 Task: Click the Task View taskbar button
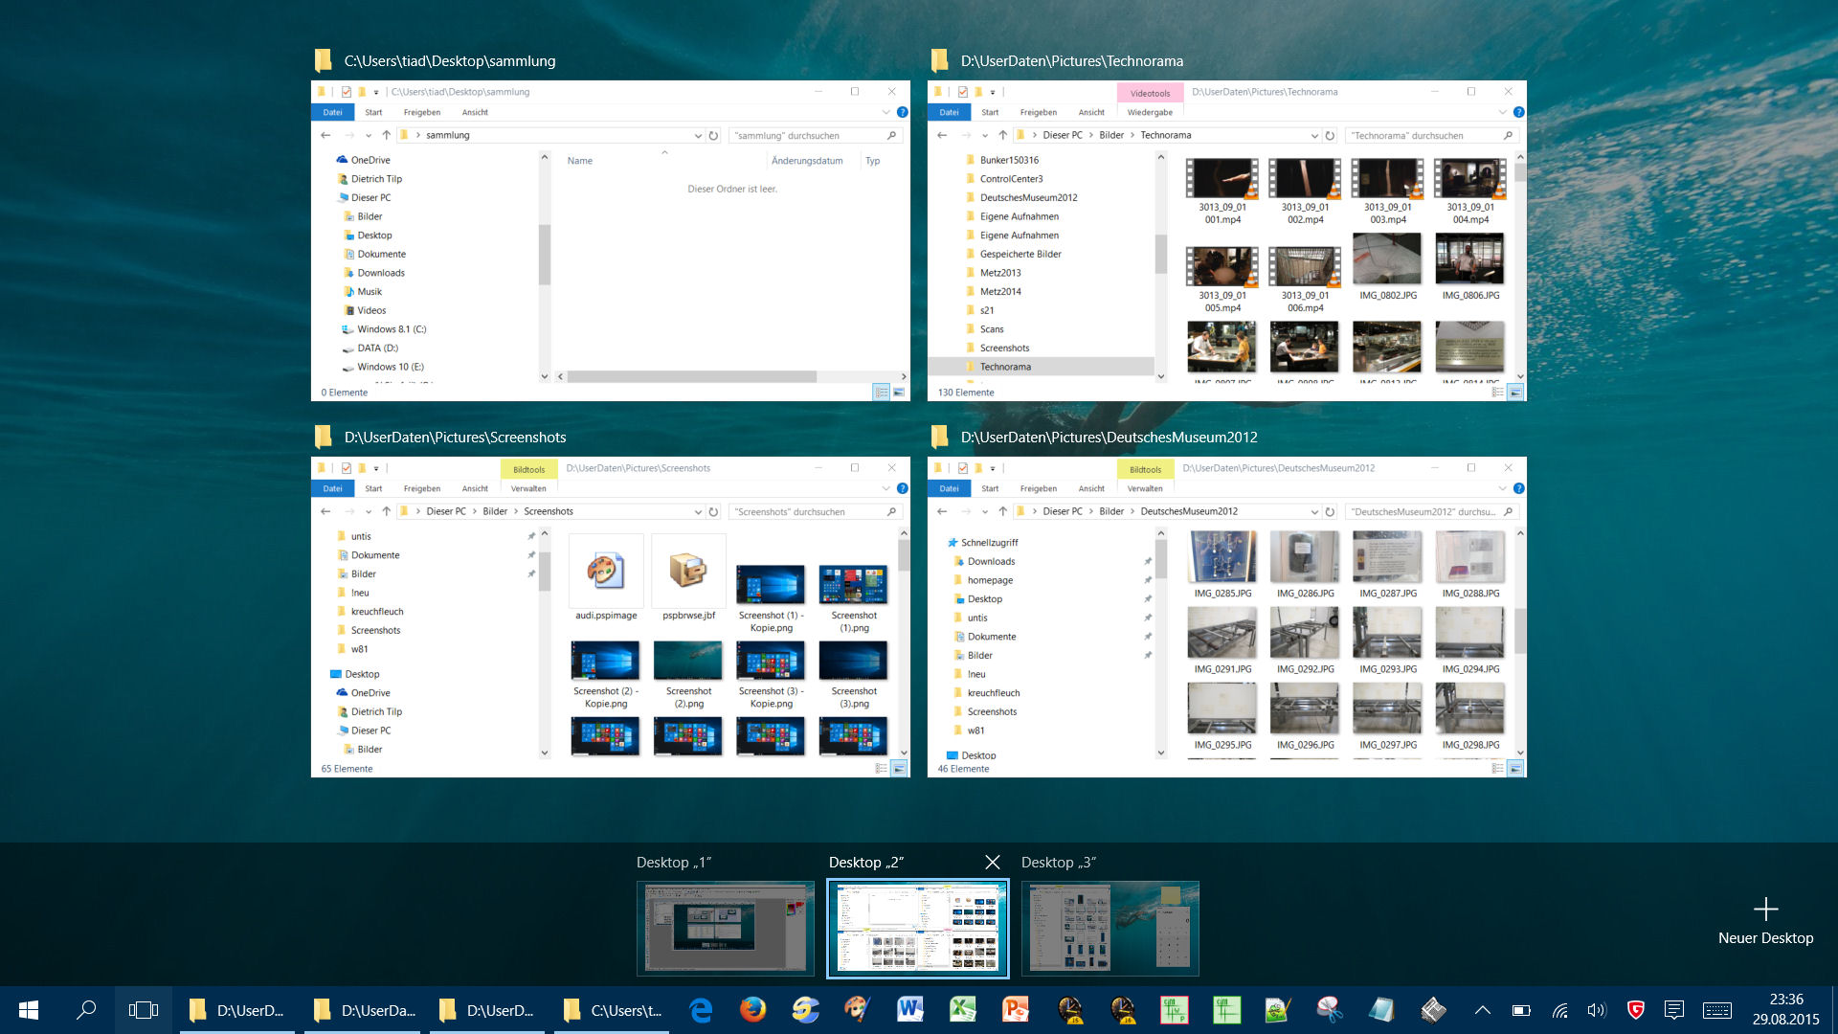(143, 1010)
